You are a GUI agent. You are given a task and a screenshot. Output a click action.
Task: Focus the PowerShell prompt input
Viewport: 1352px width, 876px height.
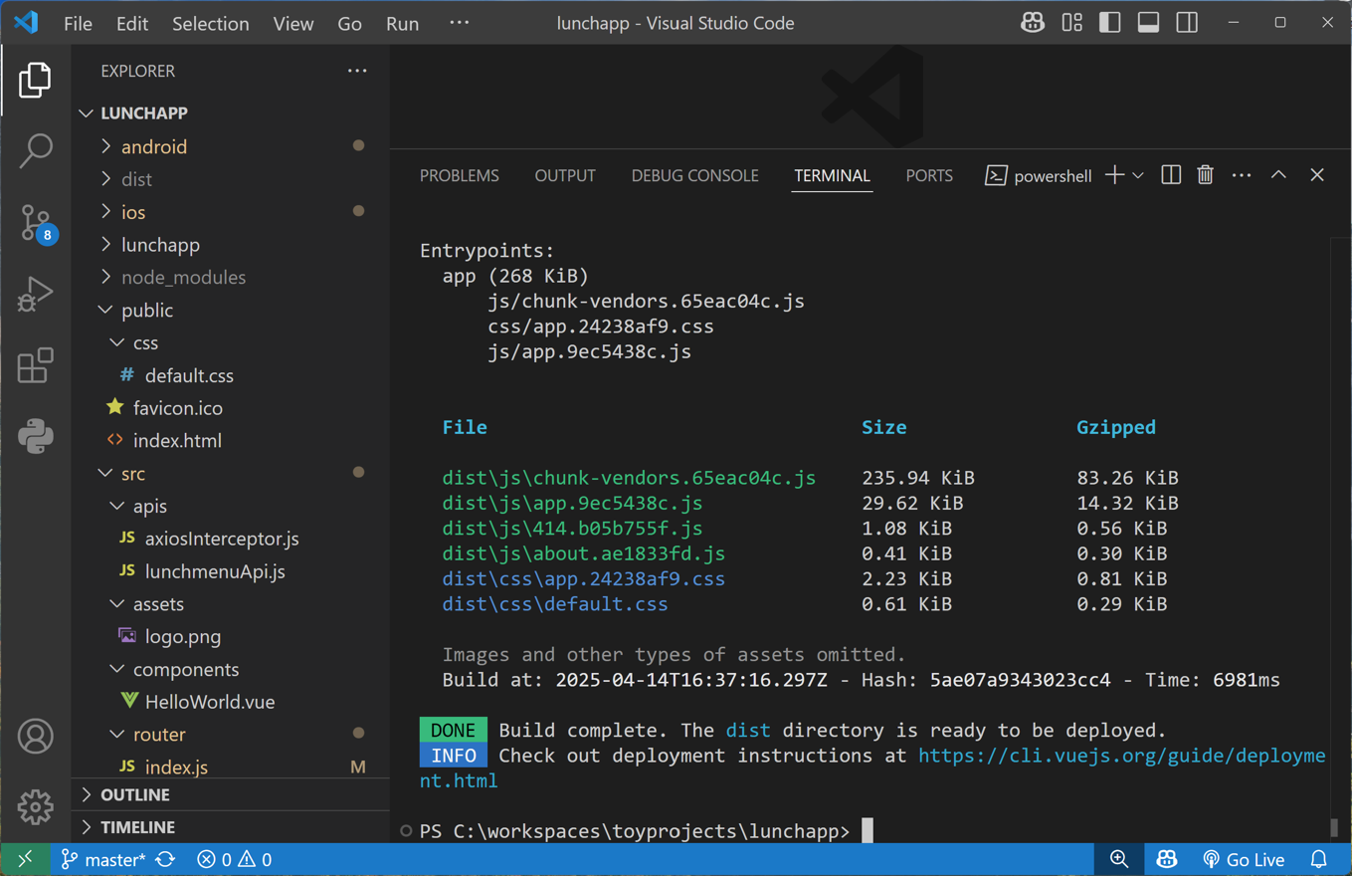868,831
